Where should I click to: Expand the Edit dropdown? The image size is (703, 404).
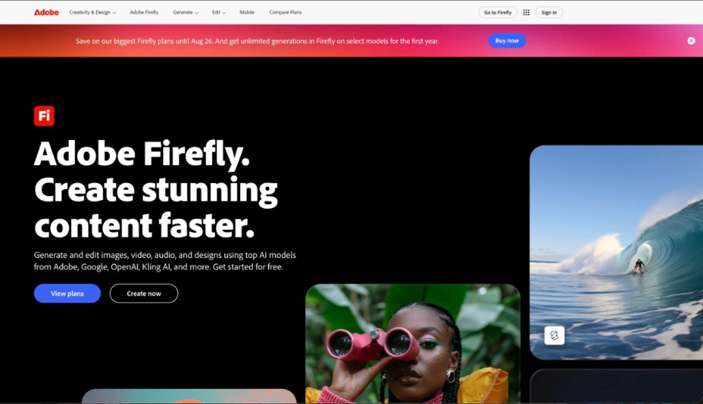[x=218, y=13]
